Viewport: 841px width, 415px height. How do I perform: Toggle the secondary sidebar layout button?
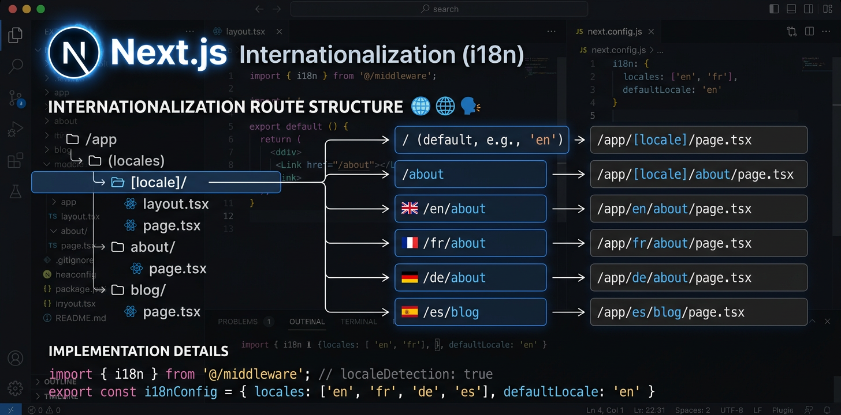point(808,9)
